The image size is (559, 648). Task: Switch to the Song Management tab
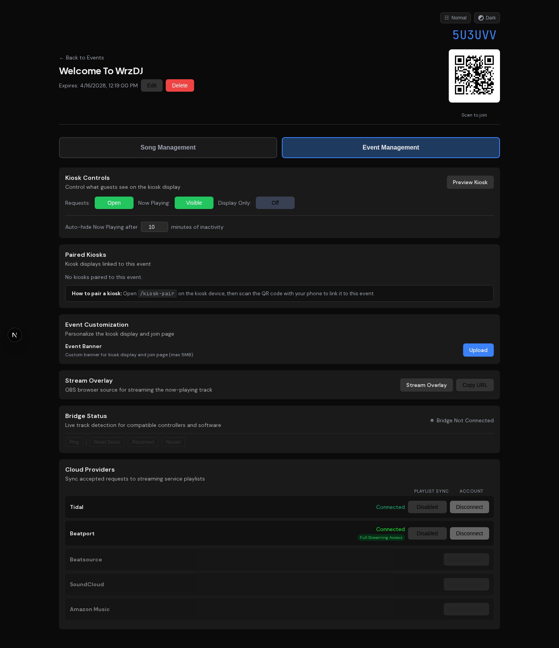click(168, 148)
